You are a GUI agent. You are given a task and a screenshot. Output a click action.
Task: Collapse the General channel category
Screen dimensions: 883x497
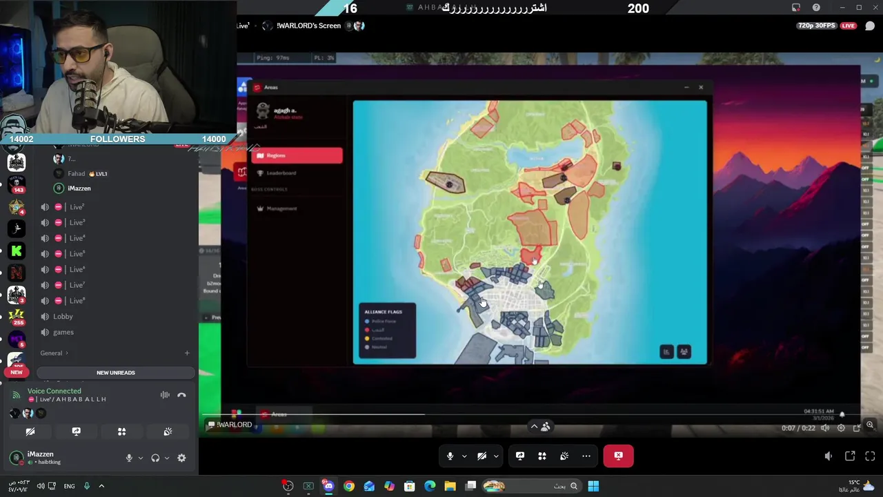click(54, 353)
